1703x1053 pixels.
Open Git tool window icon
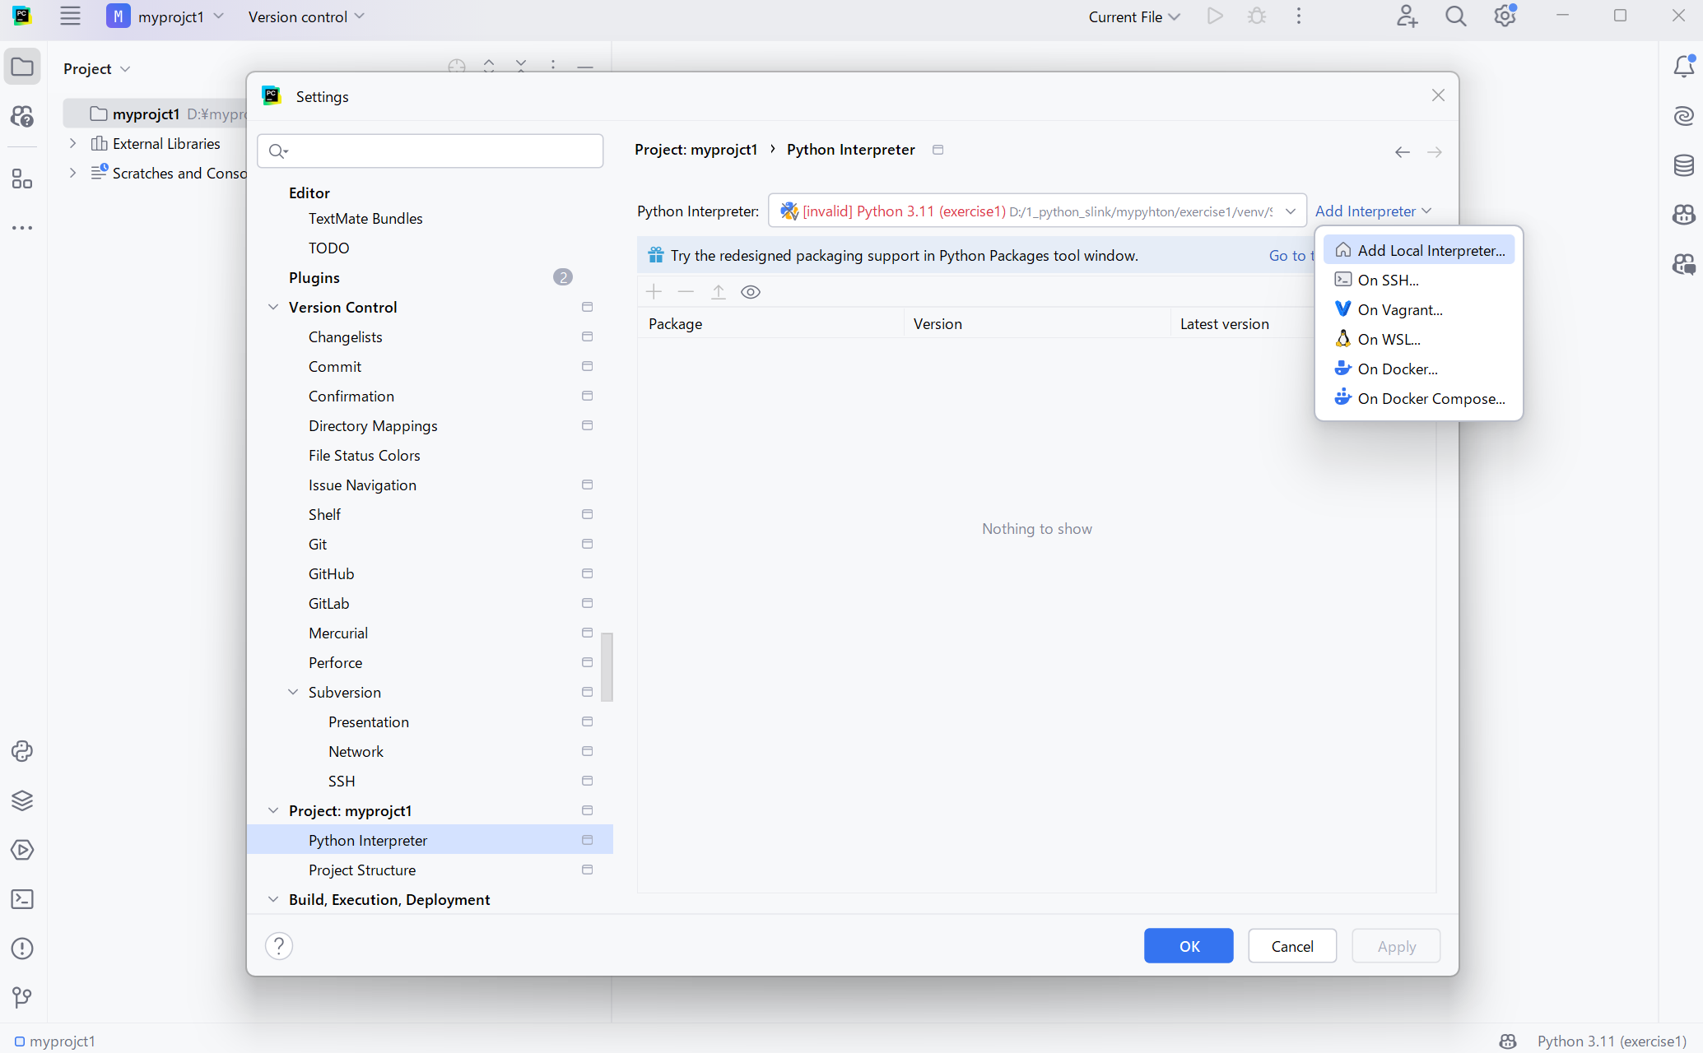[22, 998]
